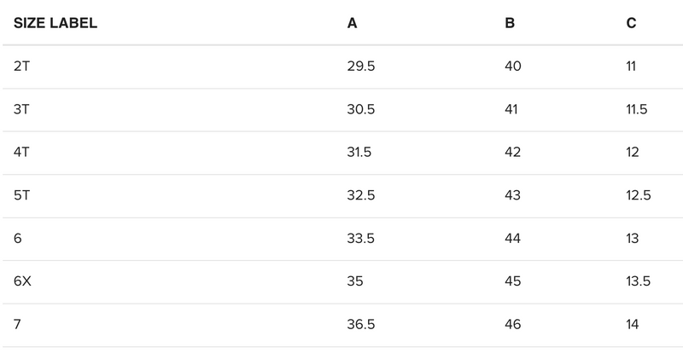This screenshot has height=359, width=683.
Task: Click column header B
Action: click(x=510, y=23)
